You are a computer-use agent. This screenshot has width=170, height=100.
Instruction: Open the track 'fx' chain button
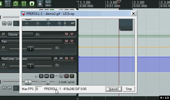52,76
